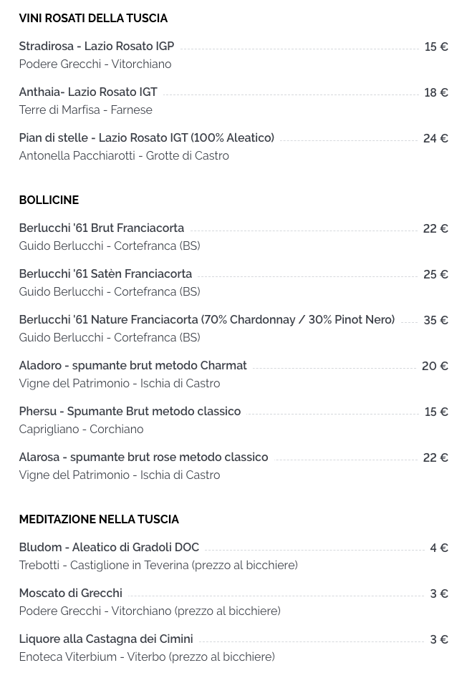This screenshot has height=693, width=472.
Task: Click Phersu Spumante Brut metodo classico
Action: [130, 412]
